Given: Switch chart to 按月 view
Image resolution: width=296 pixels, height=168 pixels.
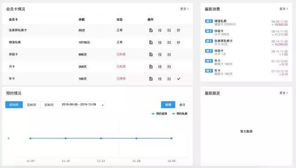Looking at the screenshot, I should click(182, 105).
